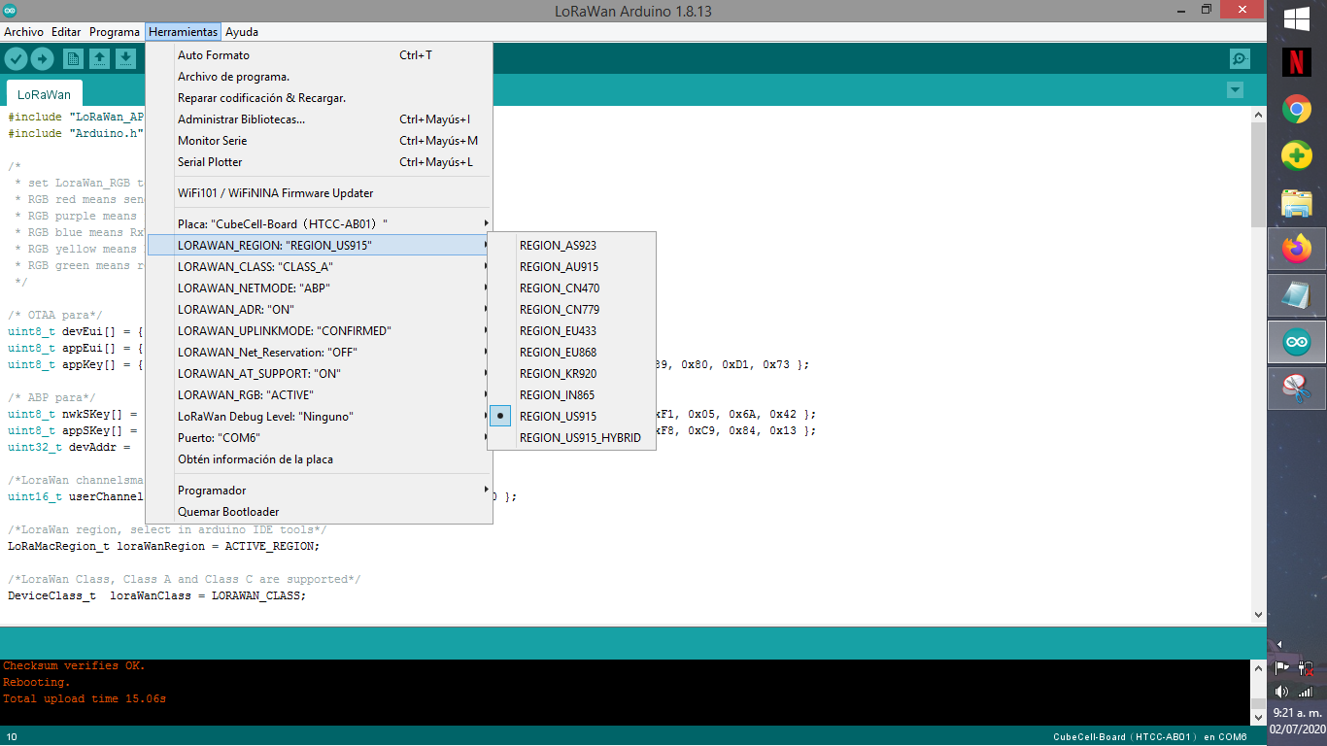Click the Action Center flag tray icon

pyautogui.click(x=1281, y=668)
